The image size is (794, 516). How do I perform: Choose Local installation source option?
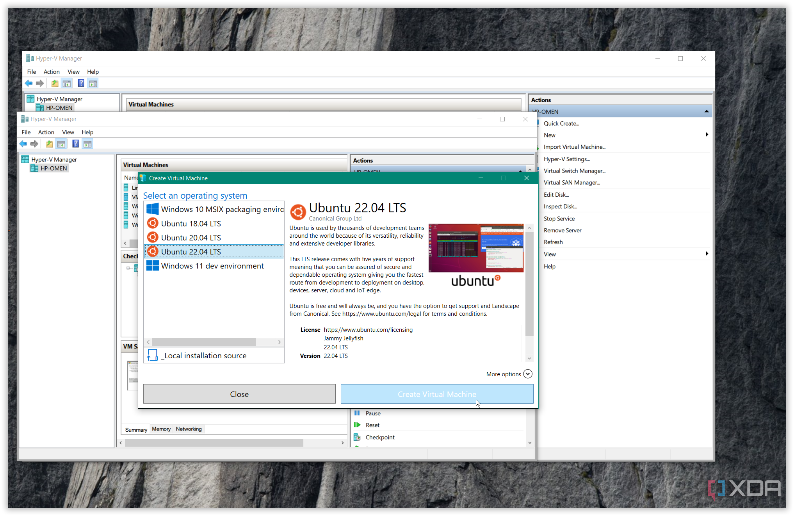(x=214, y=356)
